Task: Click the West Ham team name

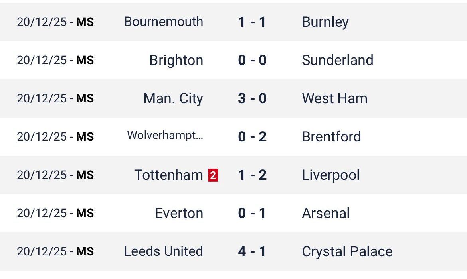Action: pyautogui.click(x=334, y=98)
